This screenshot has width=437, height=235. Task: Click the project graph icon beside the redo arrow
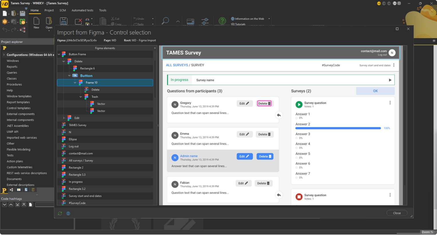coord(23,29)
